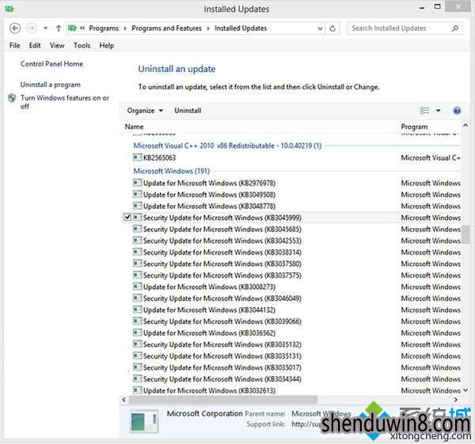
Task: Click the horizontal scrollbar thumb
Action: [x=223, y=400]
